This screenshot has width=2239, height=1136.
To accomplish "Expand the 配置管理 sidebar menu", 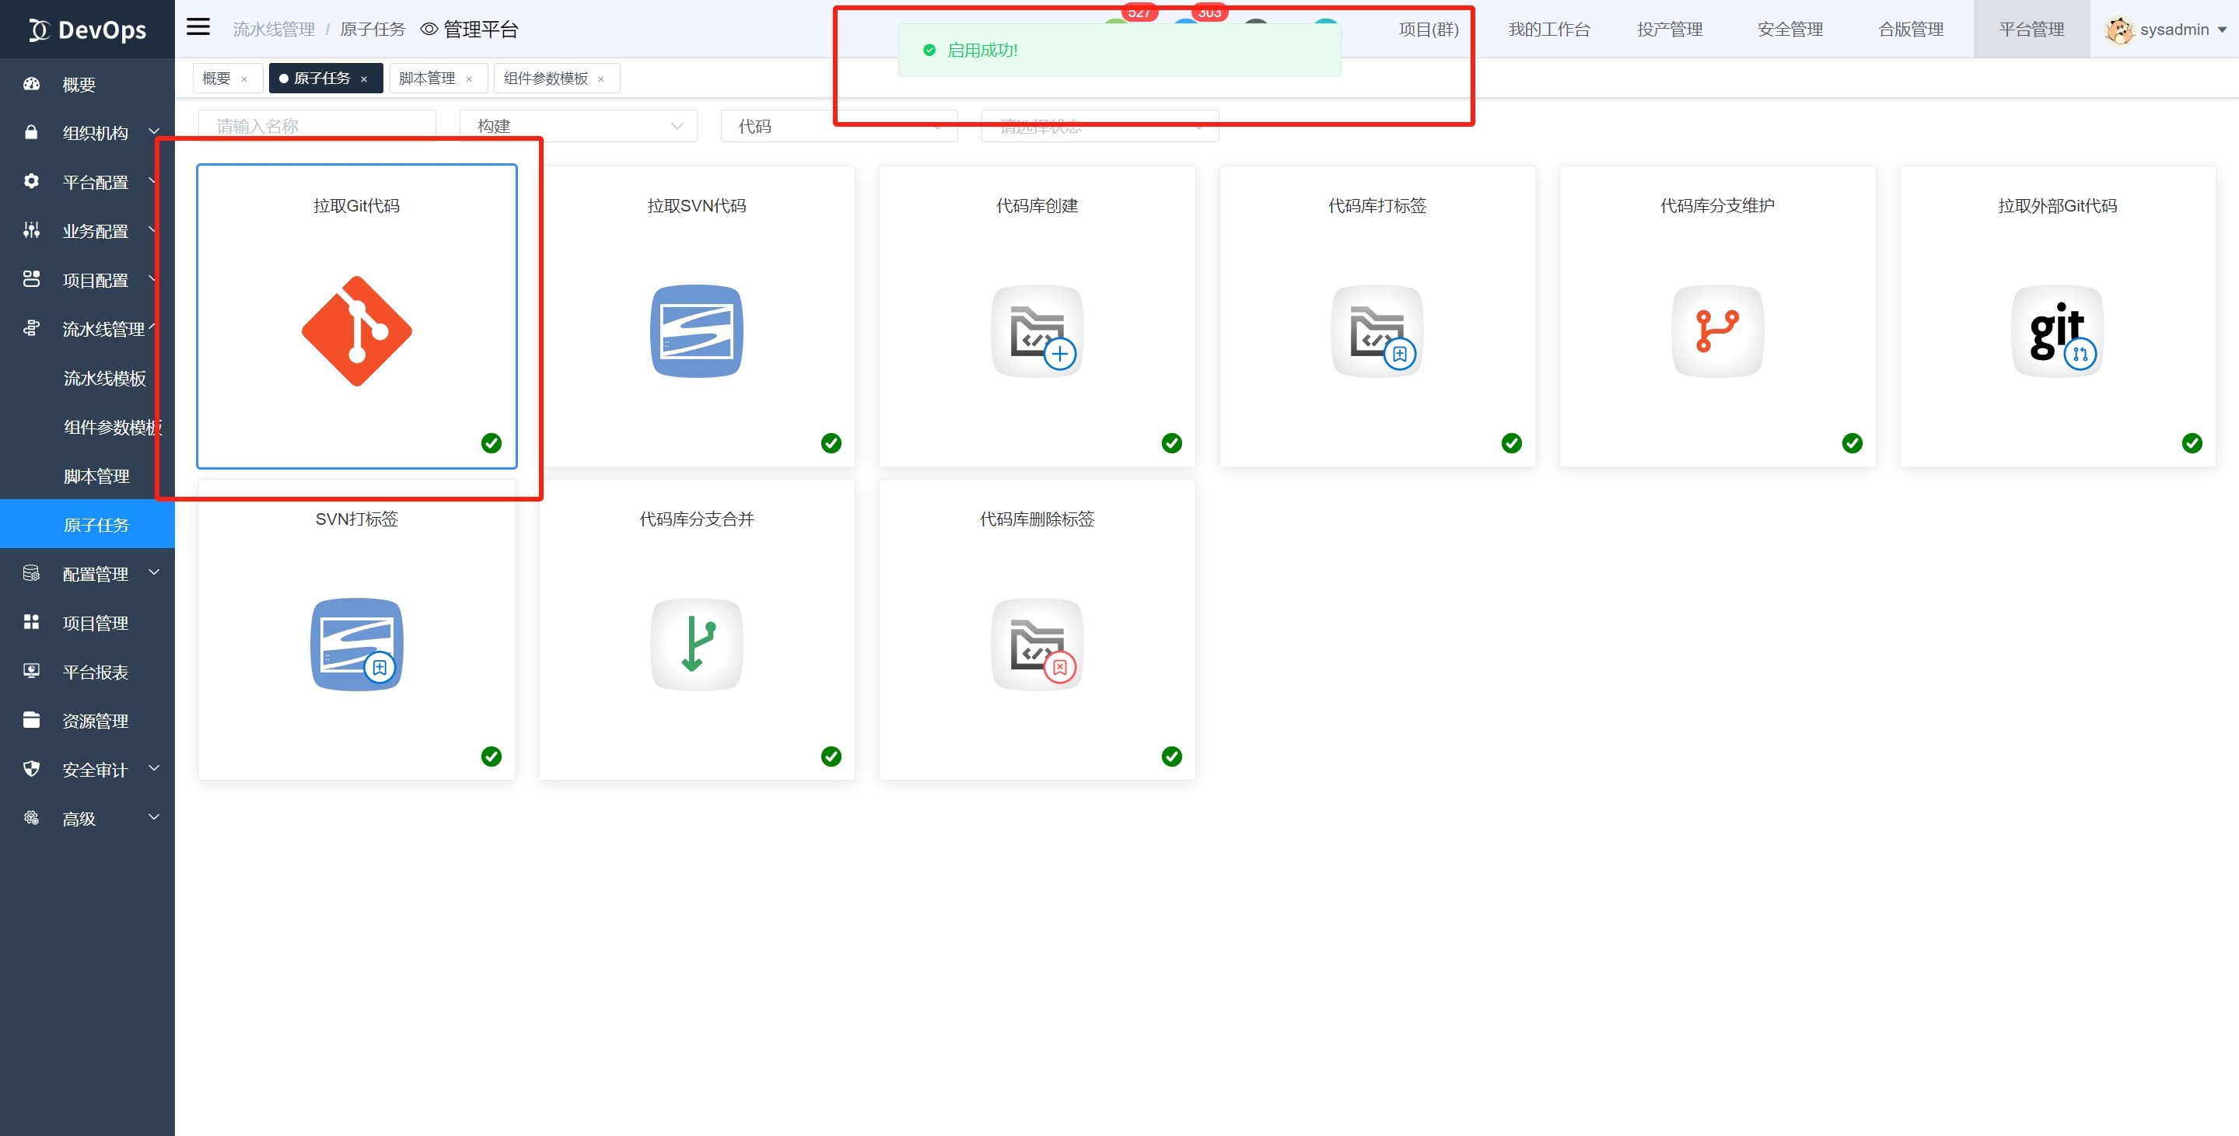I will [x=94, y=574].
